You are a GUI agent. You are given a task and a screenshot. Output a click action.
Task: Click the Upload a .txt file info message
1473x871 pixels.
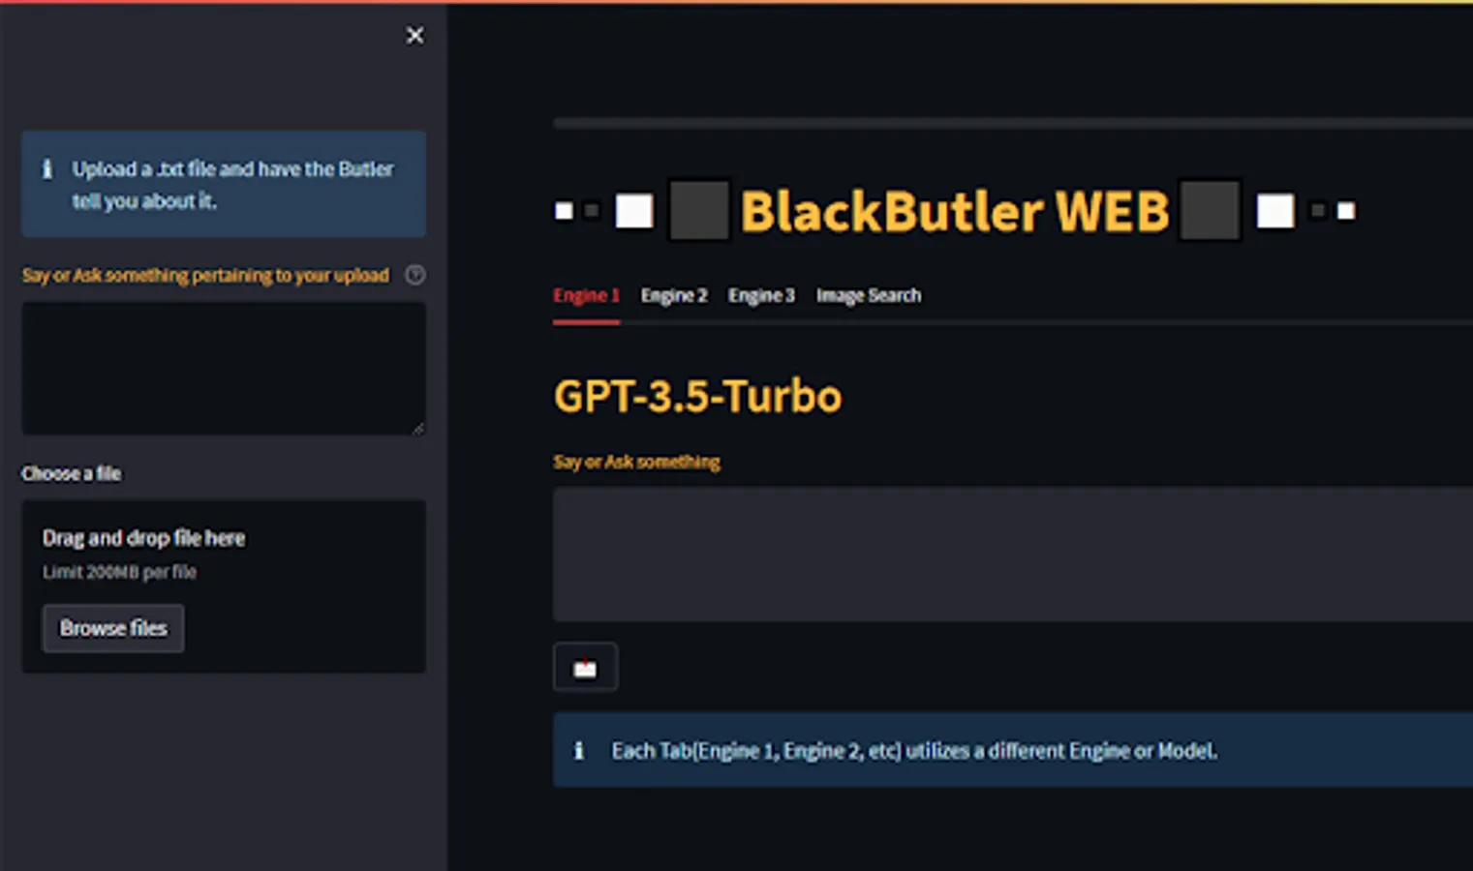pyautogui.click(x=224, y=184)
